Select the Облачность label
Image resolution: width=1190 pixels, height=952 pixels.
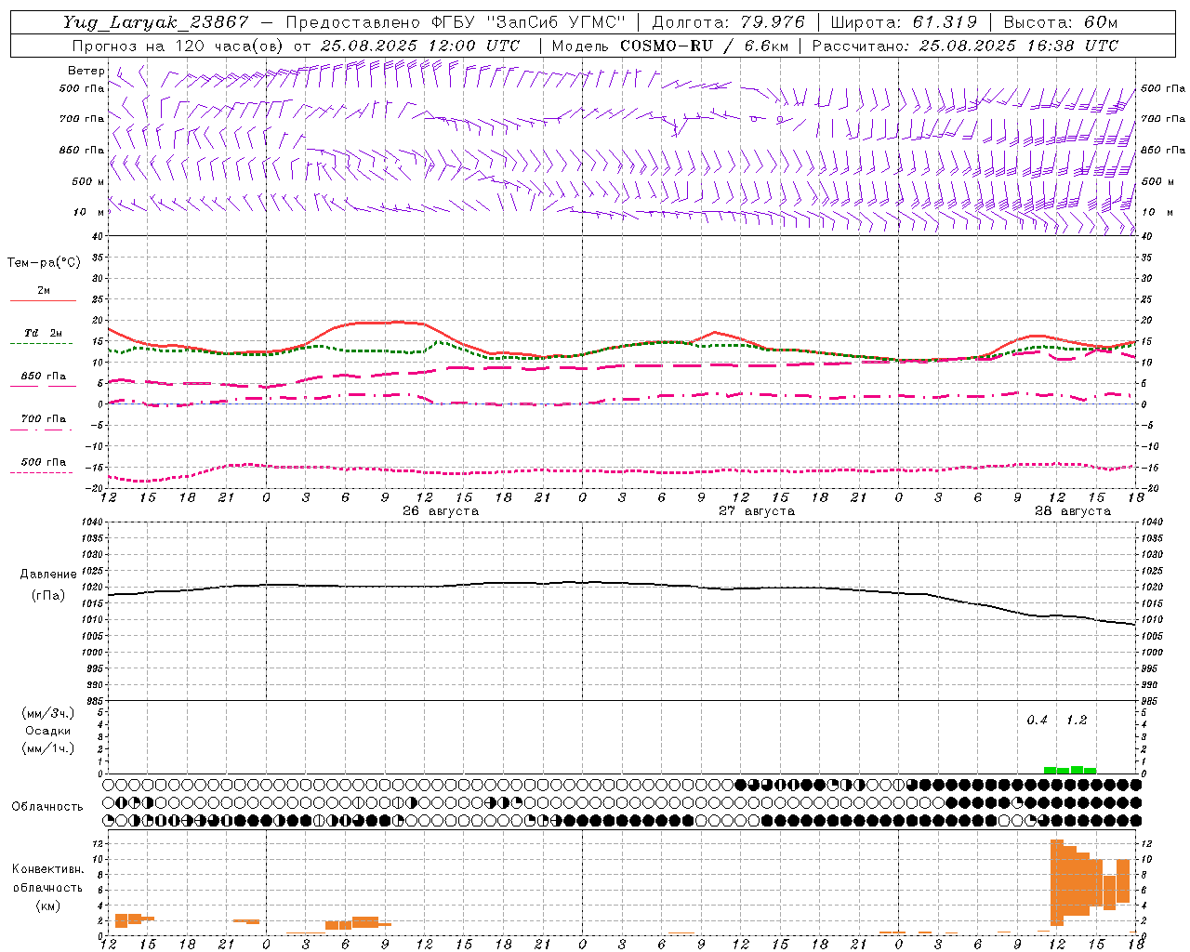point(47,806)
